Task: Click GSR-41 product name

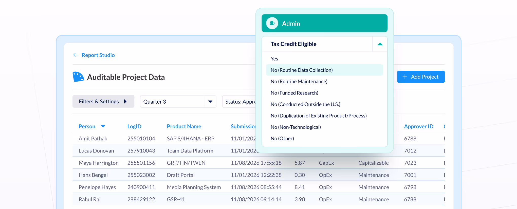Action: point(176,199)
